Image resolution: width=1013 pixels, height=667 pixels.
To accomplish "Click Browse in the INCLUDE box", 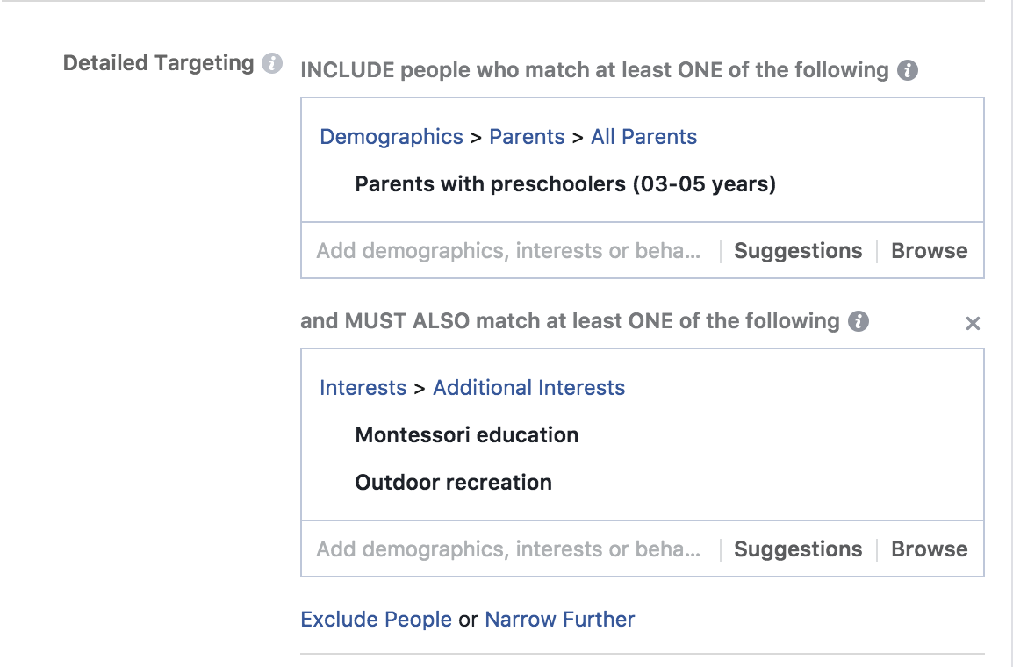I will coord(930,251).
